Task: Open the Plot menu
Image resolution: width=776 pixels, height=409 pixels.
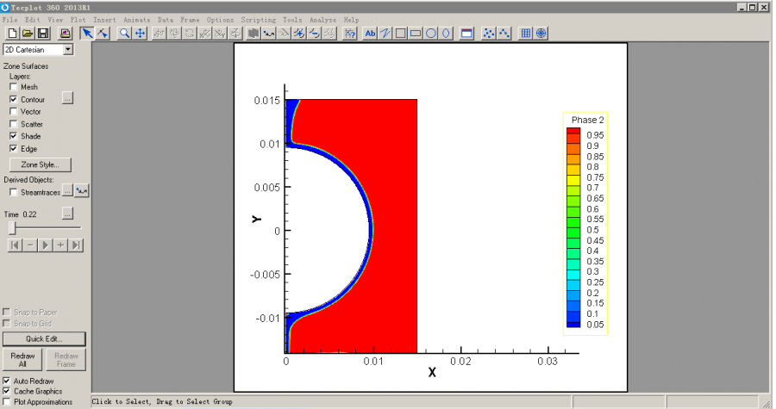Action: coord(78,19)
